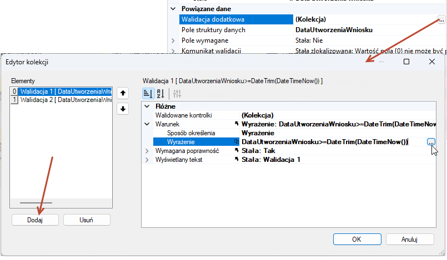Open Walidacja dodatkowa collection ellipsis button
Image resolution: width=447 pixels, height=260 pixels.
click(x=441, y=20)
